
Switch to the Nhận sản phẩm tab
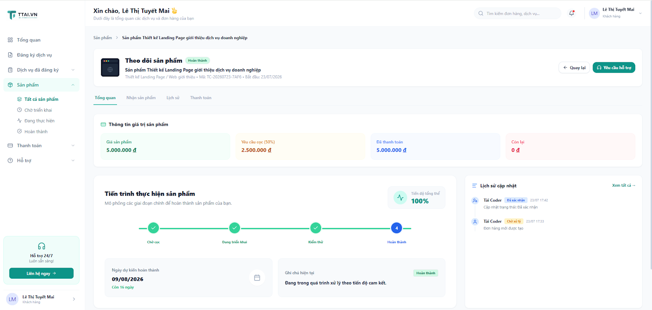141,98
